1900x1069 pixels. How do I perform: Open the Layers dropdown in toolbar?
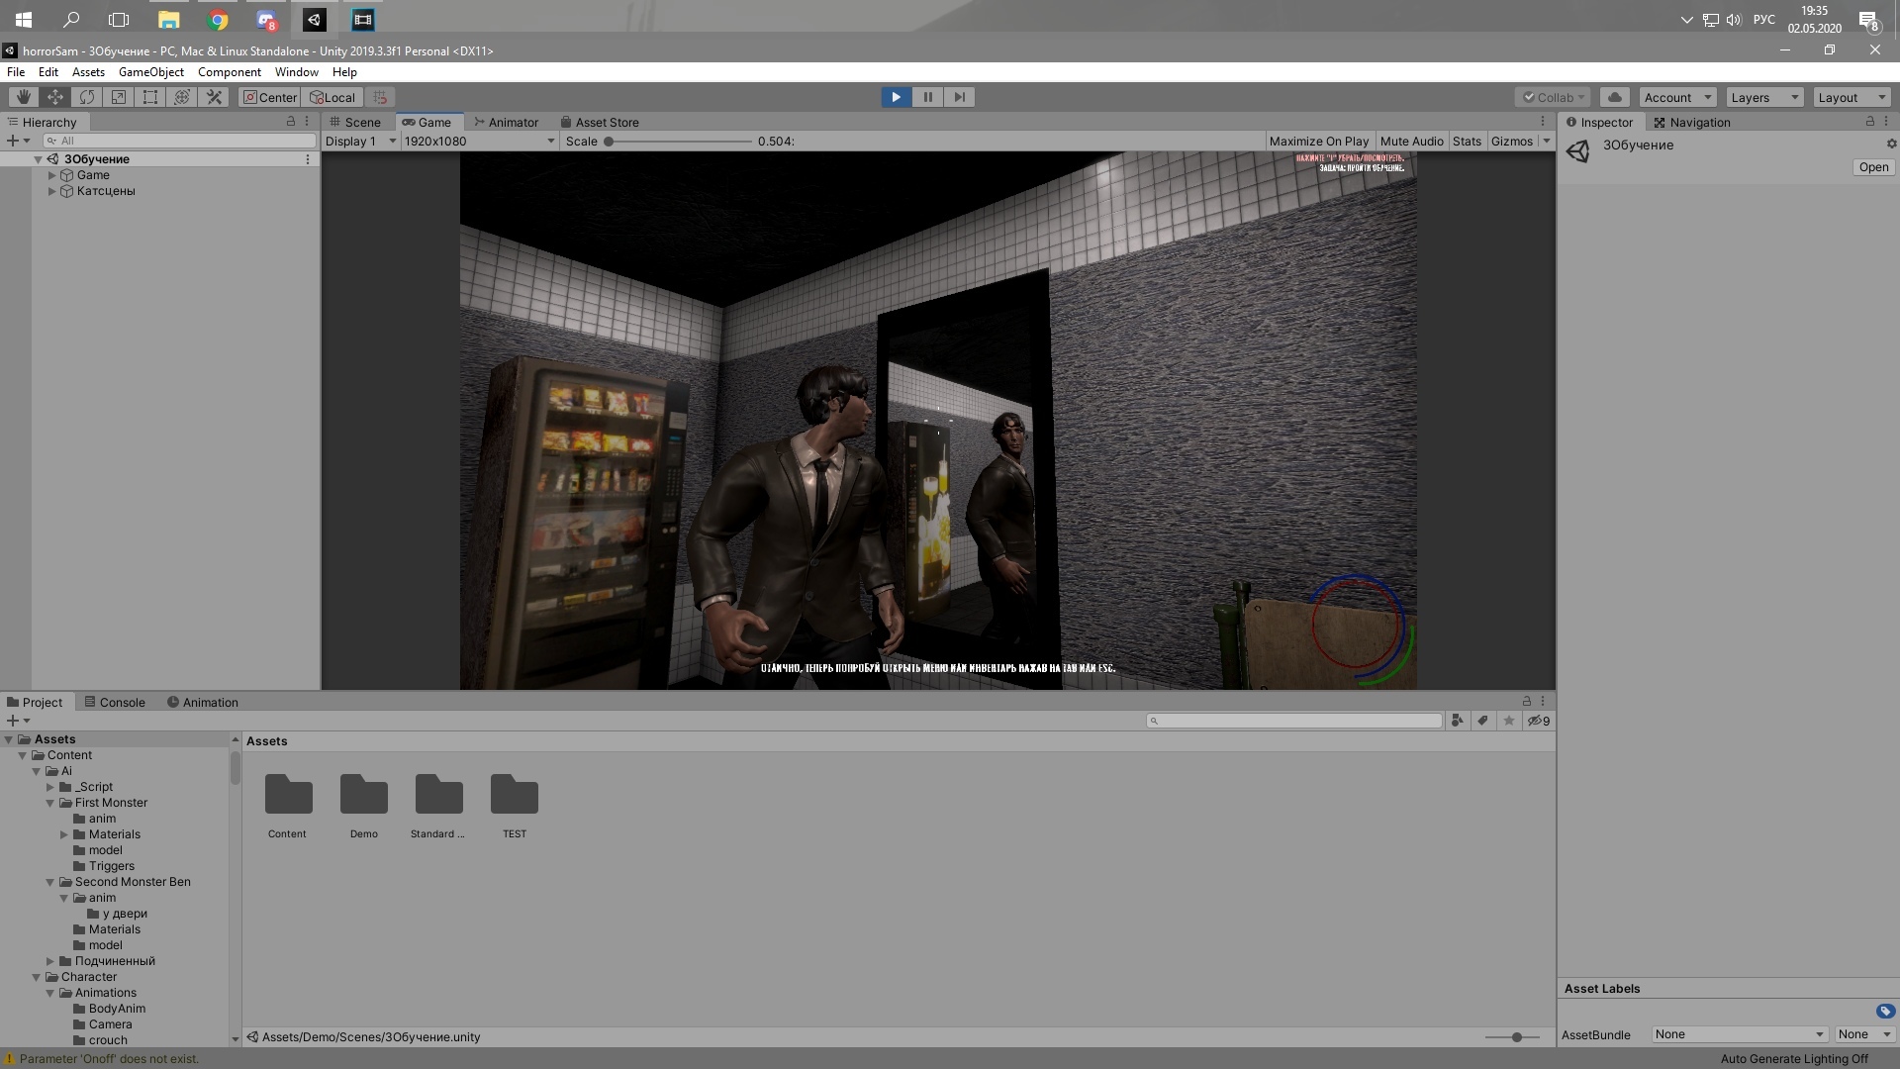pos(1763,95)
